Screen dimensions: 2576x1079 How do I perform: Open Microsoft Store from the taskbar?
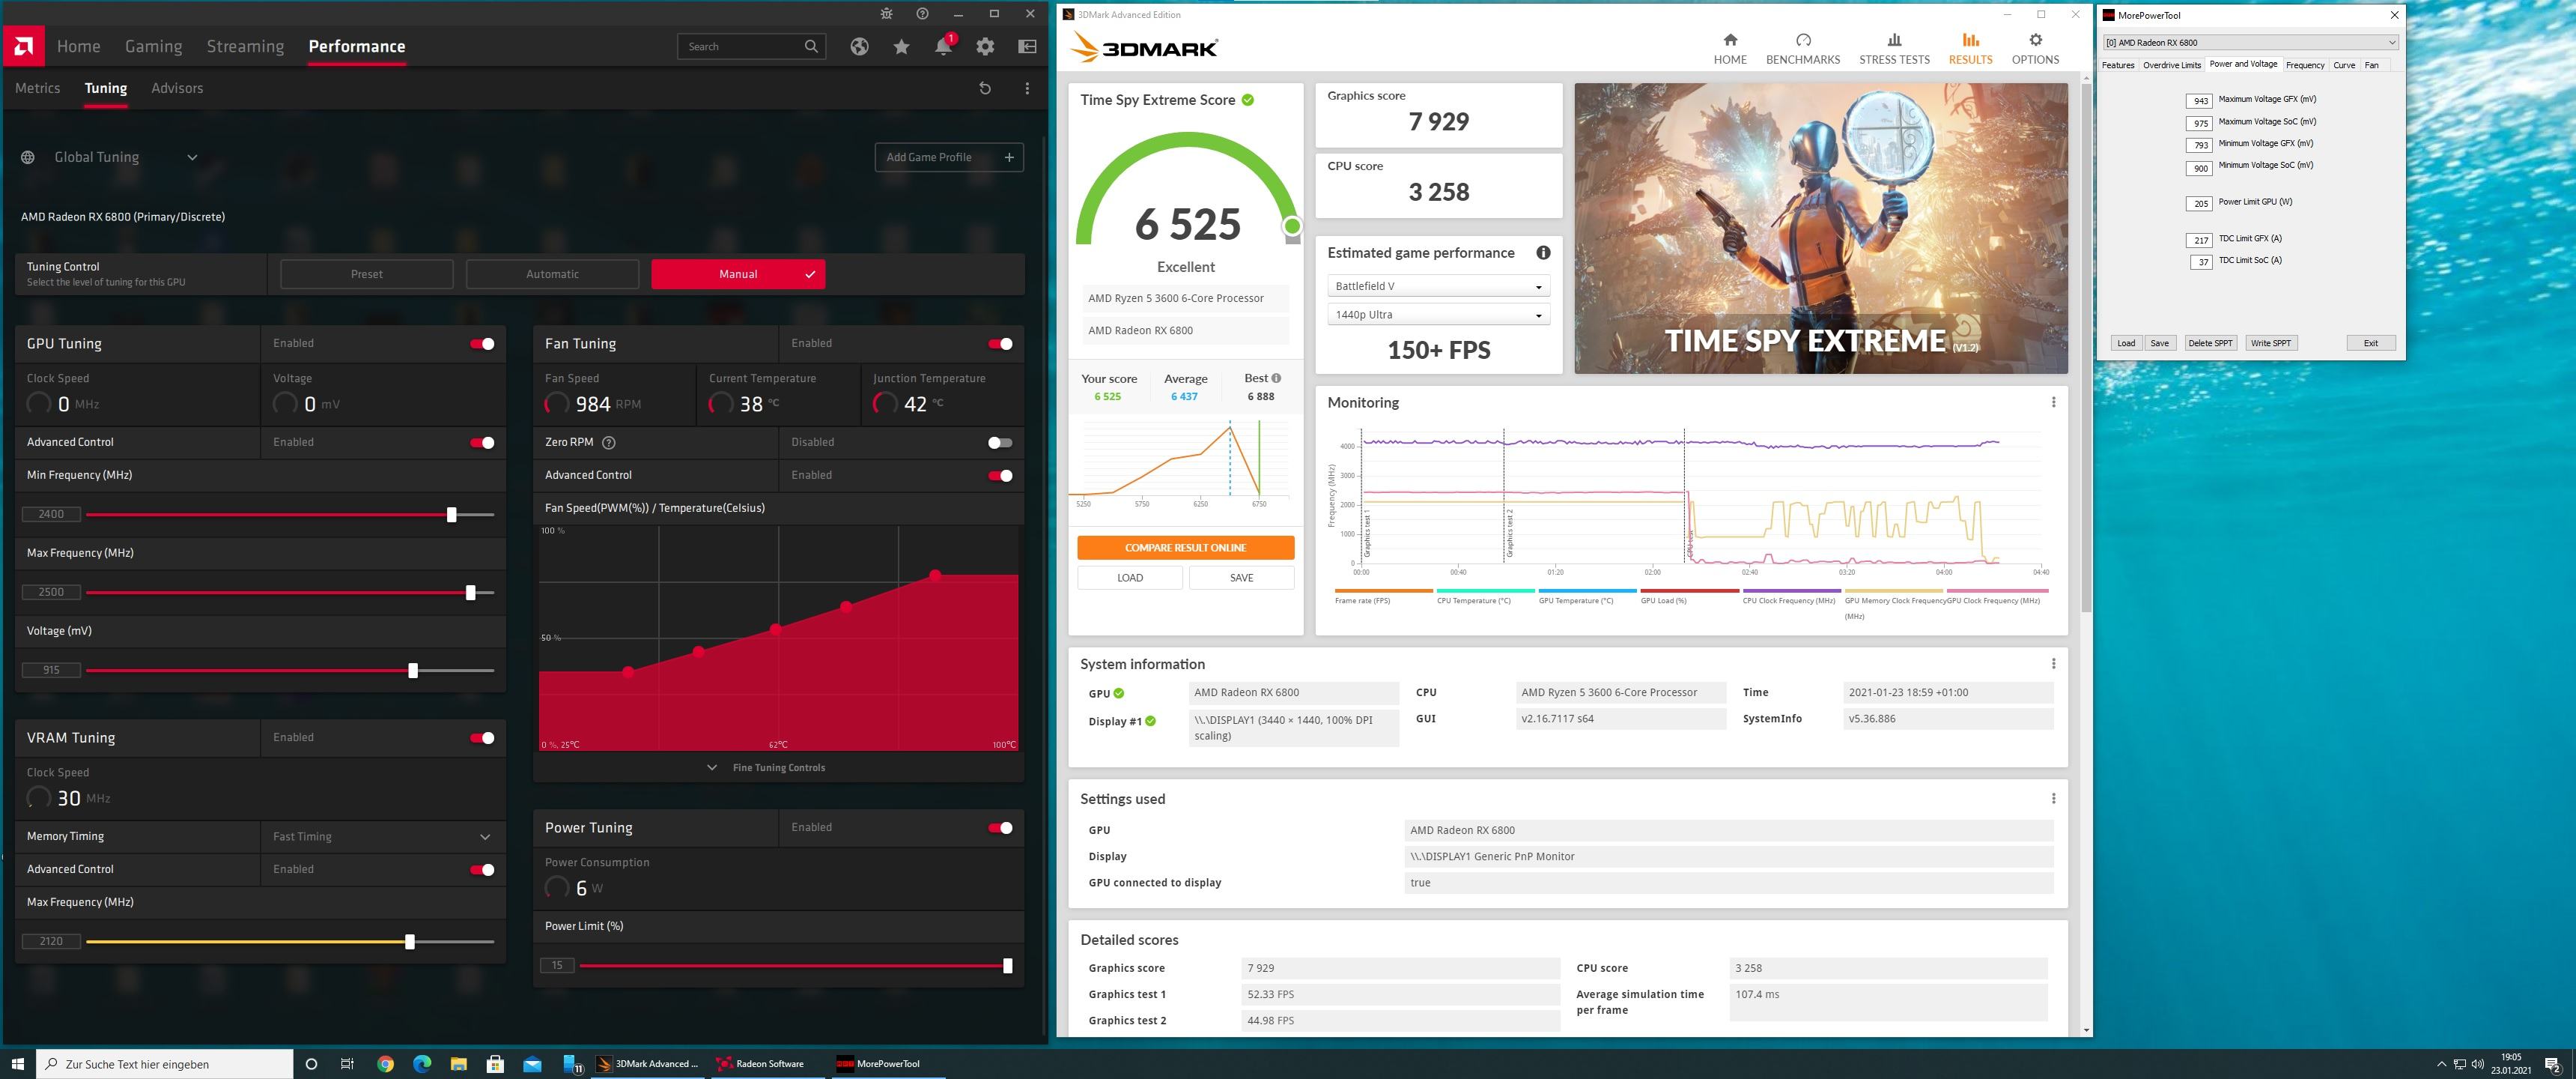[x=495, y=1063]
